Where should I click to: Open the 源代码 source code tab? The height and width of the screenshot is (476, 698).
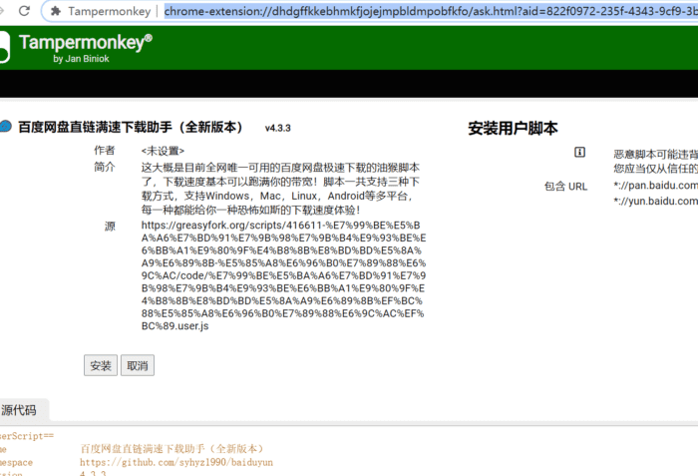[x=20, y=409]
